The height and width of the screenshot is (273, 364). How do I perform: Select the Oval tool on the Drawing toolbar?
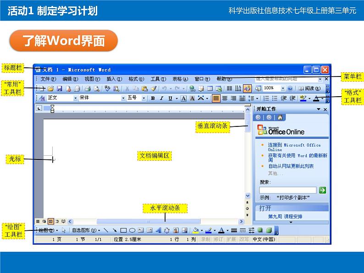pos(132,230)
